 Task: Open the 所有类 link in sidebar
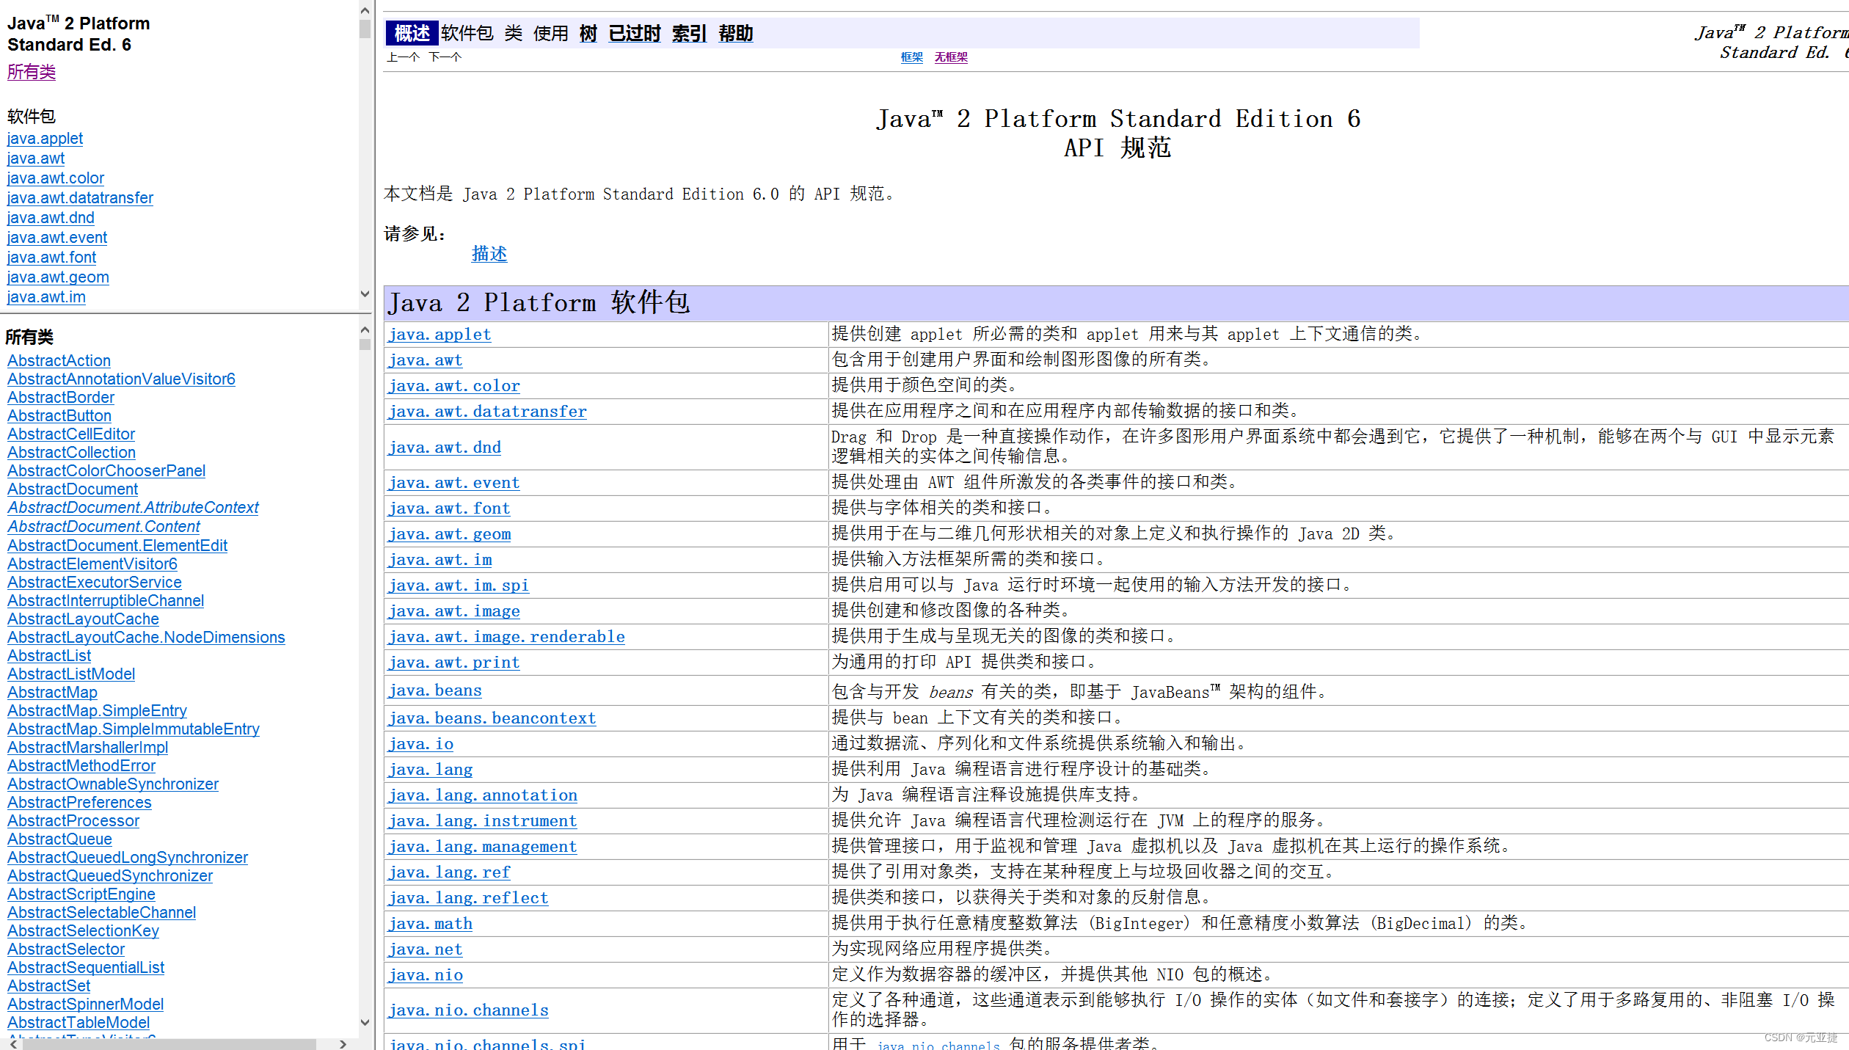point(32,72)
